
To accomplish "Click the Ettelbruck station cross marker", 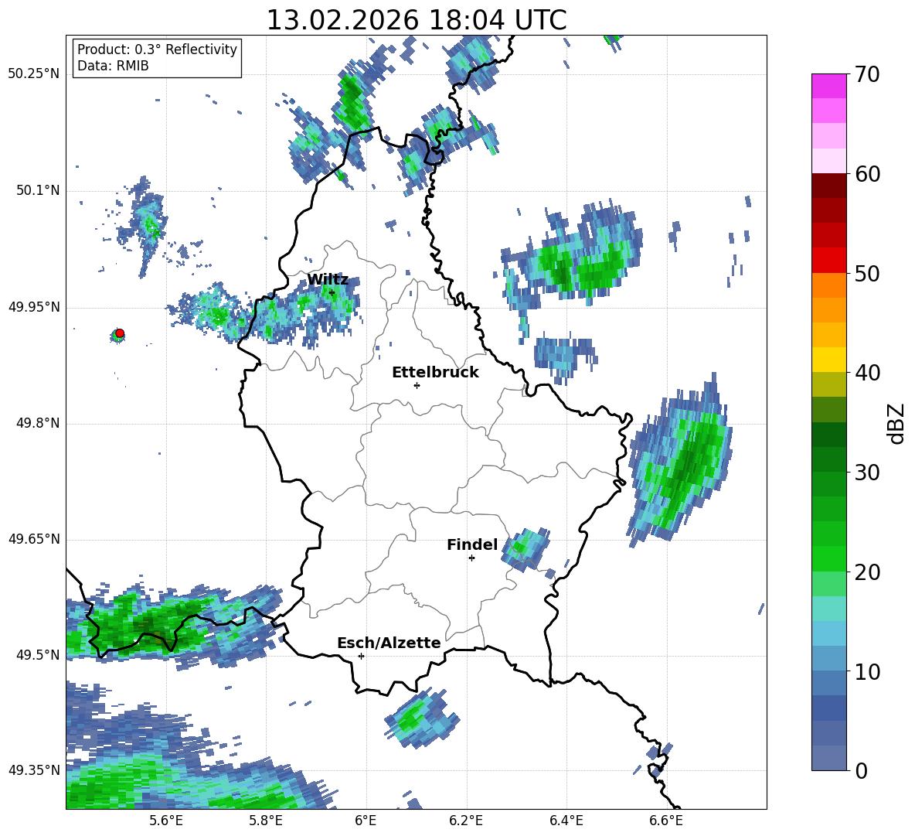I will 417,385.
